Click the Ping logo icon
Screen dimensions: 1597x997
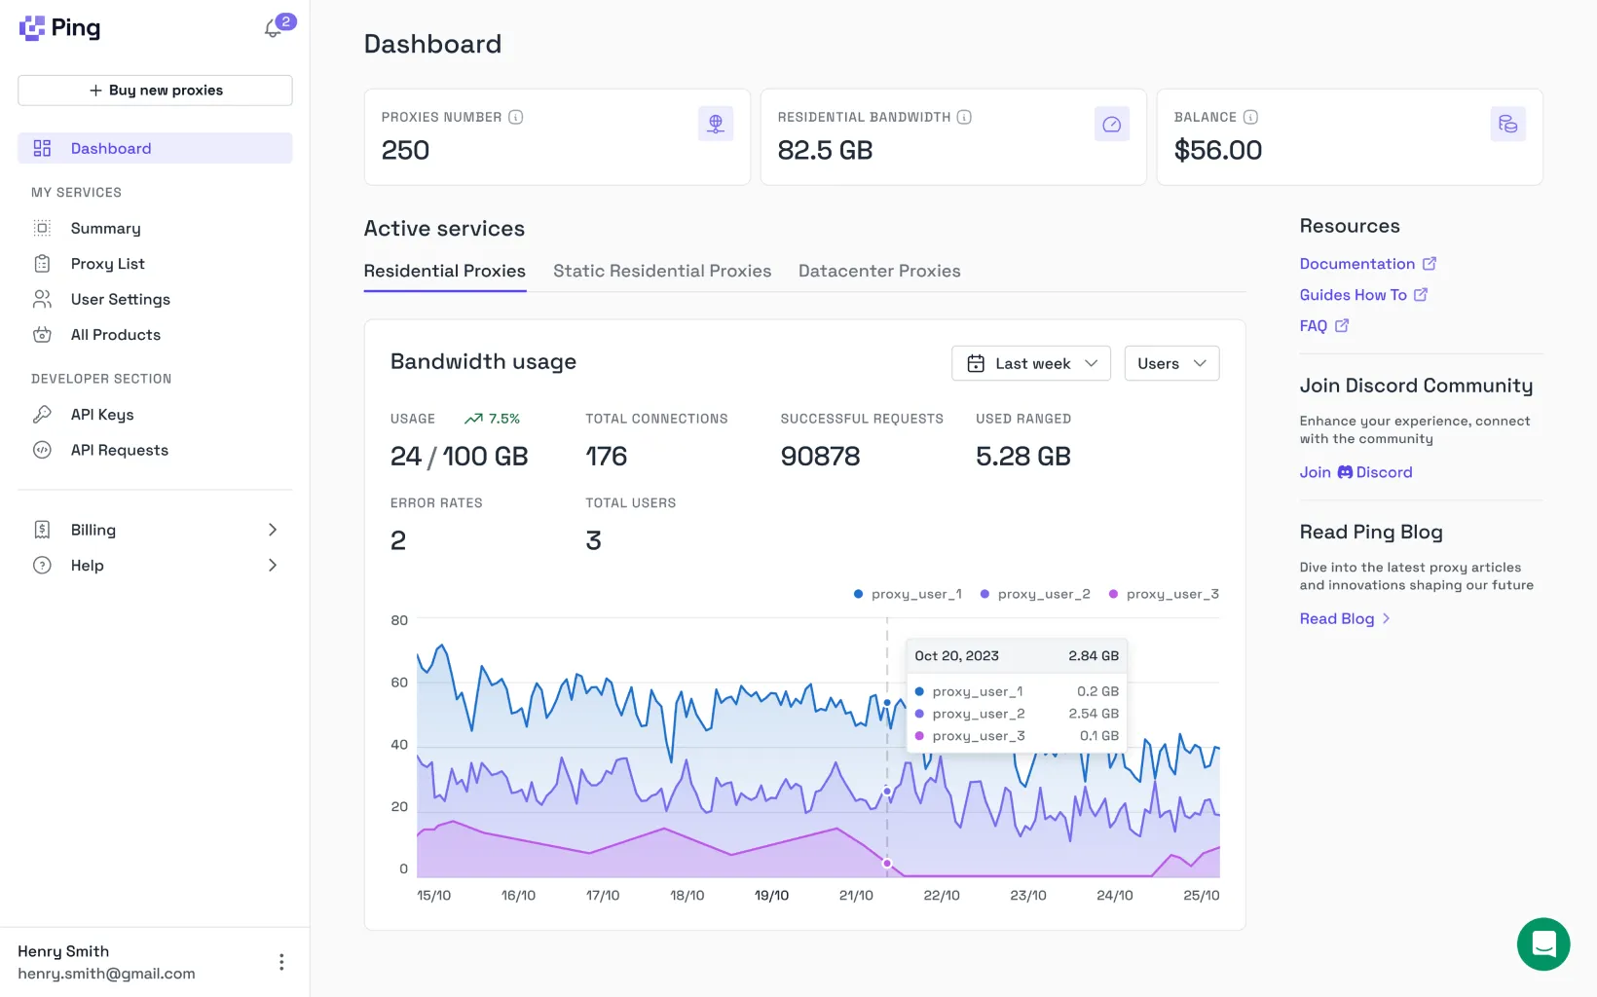(x=30, y=27)
